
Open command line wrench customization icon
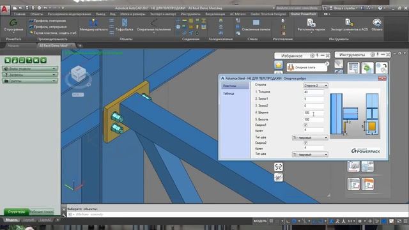(64, 215)
